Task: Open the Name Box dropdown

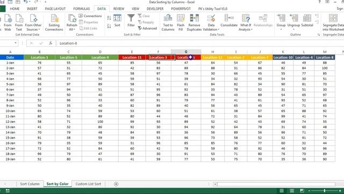Action: click(16, 43)
